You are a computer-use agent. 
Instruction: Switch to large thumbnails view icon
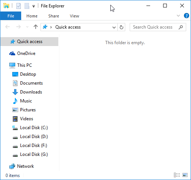(x=185, y=175)
